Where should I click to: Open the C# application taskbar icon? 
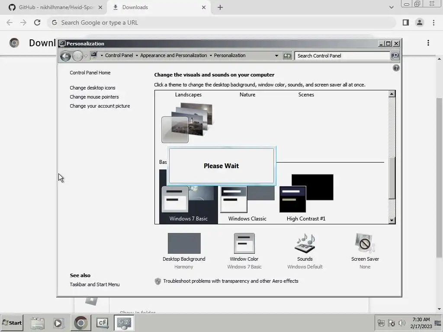(x=102, y=322)
